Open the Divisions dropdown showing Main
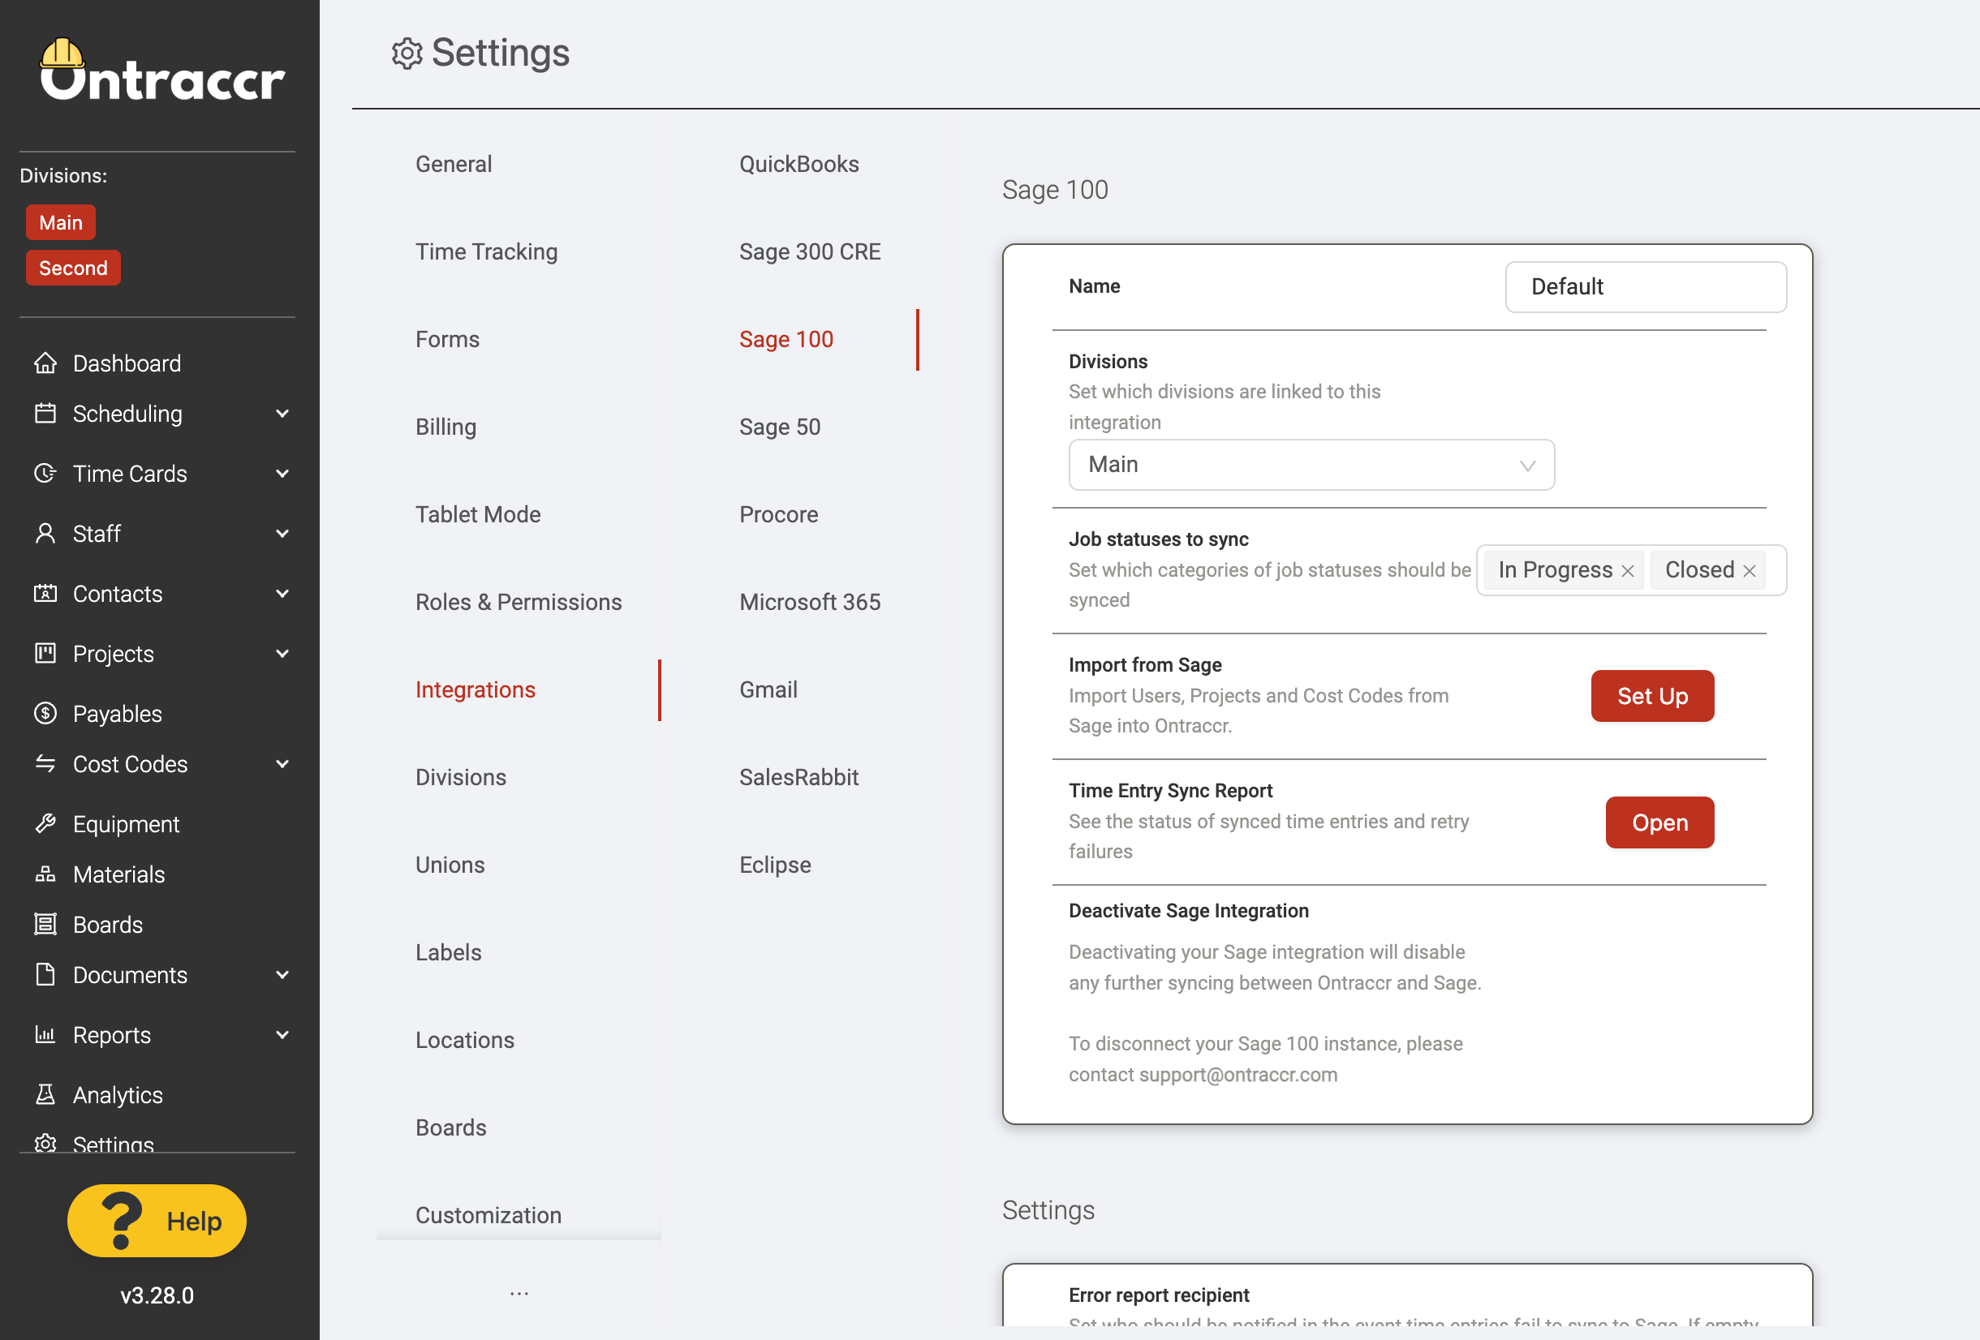Image resolution: width=1980 pixels, height=1340 pixels. pyautogui.click(x=1311, y=464)
